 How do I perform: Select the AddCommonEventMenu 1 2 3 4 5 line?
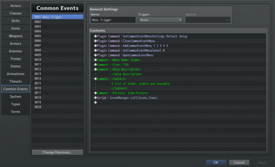(x=178, y=46)
